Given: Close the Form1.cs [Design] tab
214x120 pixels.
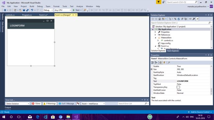Looking at the screenshot, I should (x=76, y=15).
